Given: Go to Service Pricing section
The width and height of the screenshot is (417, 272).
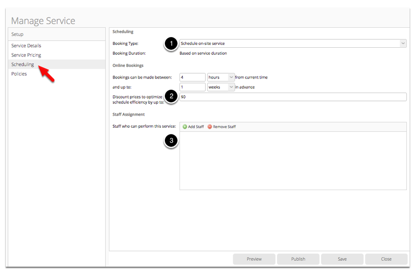Looking at the screenshot, I should tap(26, 55).
